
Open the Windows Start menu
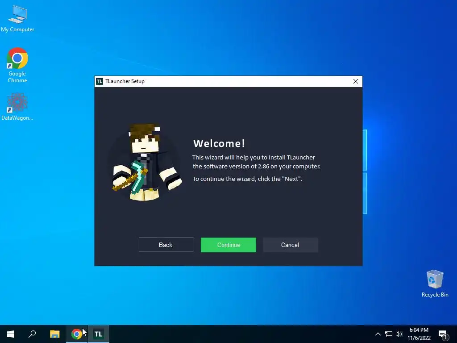click(11, 334)
